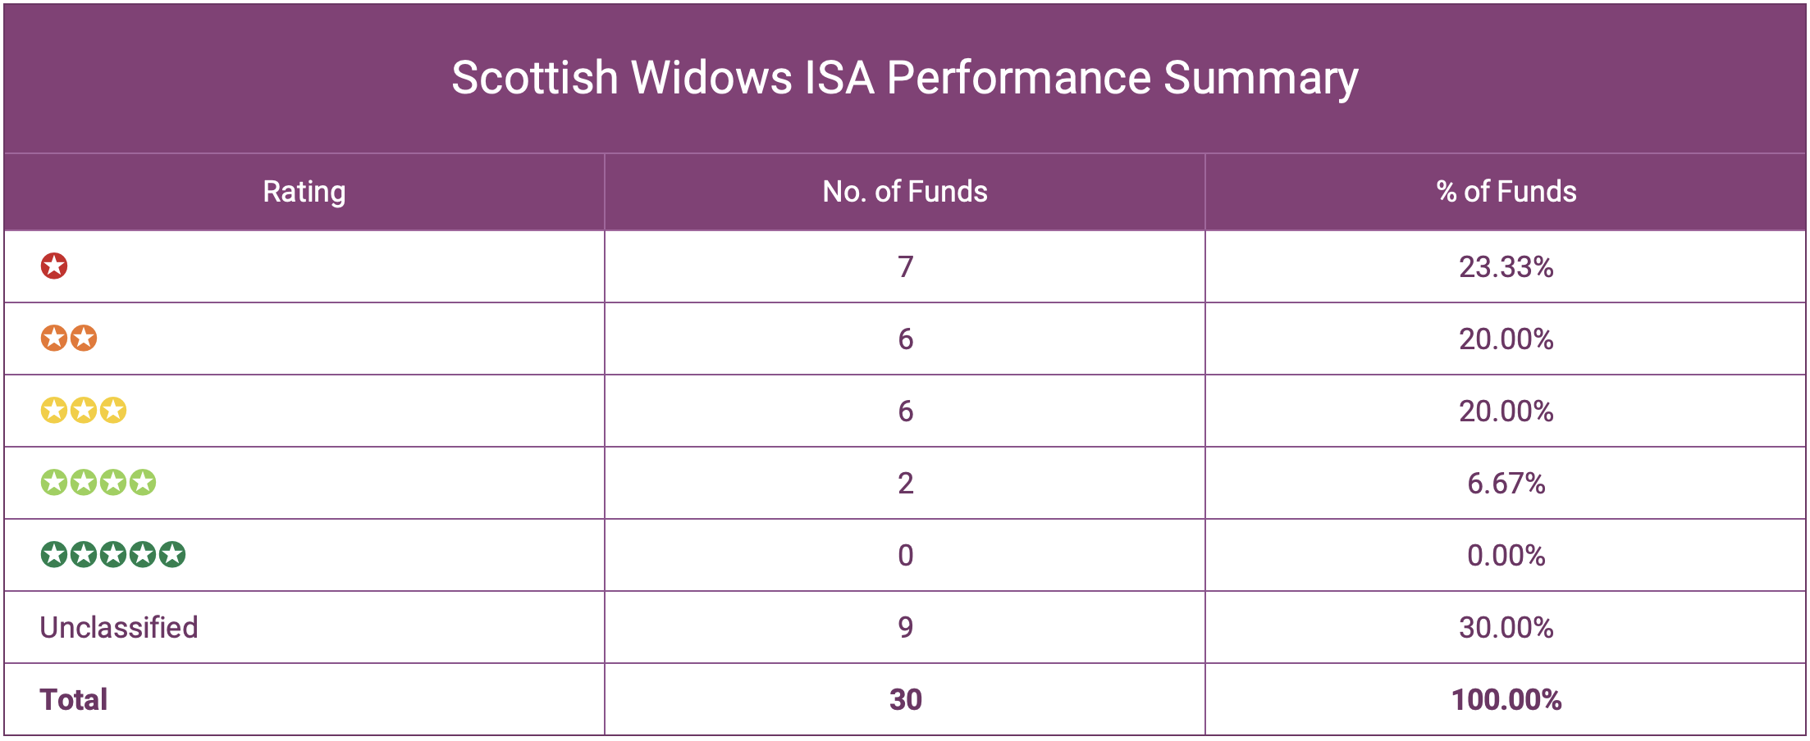Click the 30.00% cell

tap(1506, 628)
